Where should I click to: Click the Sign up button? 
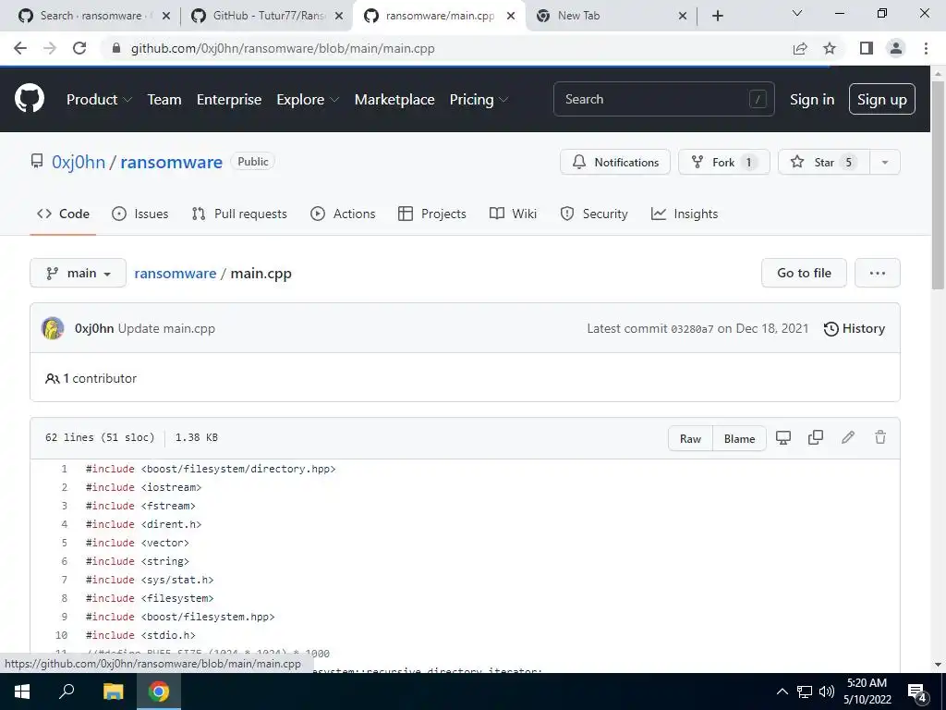point(882,99)
